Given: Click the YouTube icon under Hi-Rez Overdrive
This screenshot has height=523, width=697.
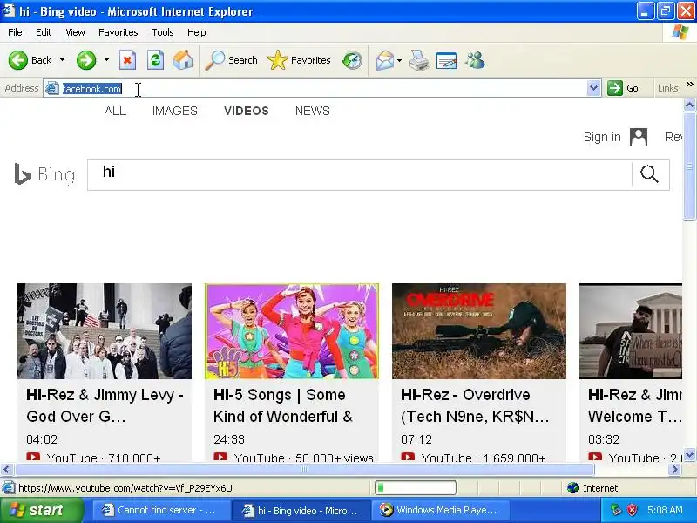Looking at the screenshot, I should (408, 457).
